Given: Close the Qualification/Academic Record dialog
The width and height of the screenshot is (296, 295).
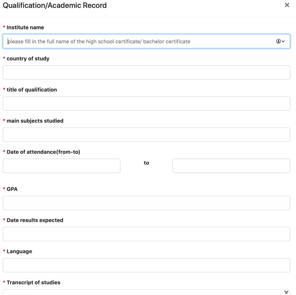Looking at the screenshot, I should pyautogui.click(x=287, y=5).
